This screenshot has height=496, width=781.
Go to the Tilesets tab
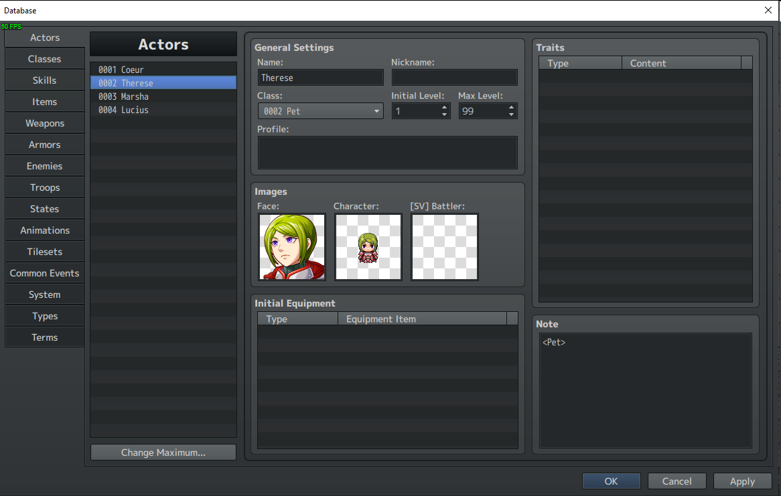coord(45,252)
